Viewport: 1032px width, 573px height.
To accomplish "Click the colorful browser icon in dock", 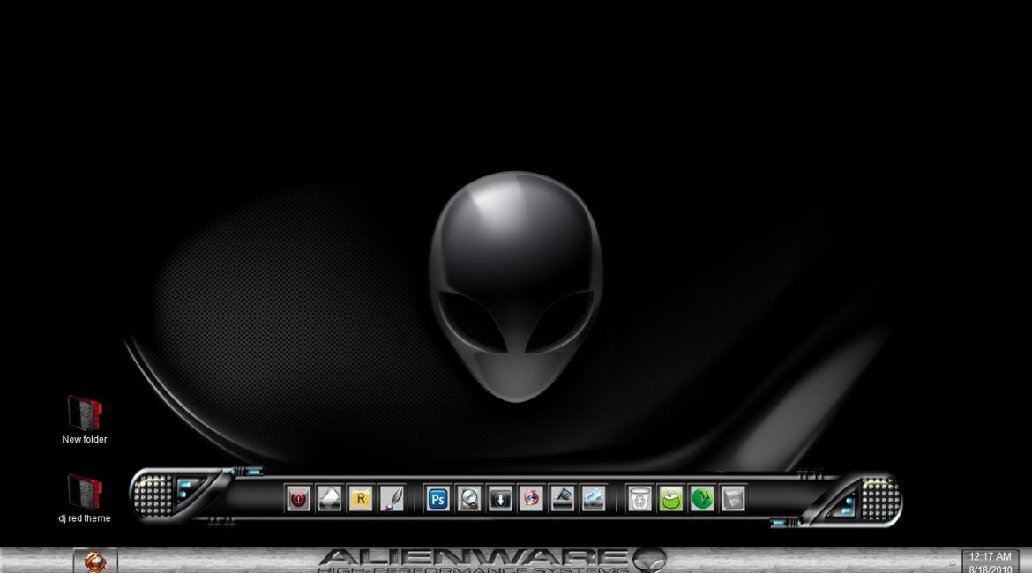I will [x=531, y=499].
